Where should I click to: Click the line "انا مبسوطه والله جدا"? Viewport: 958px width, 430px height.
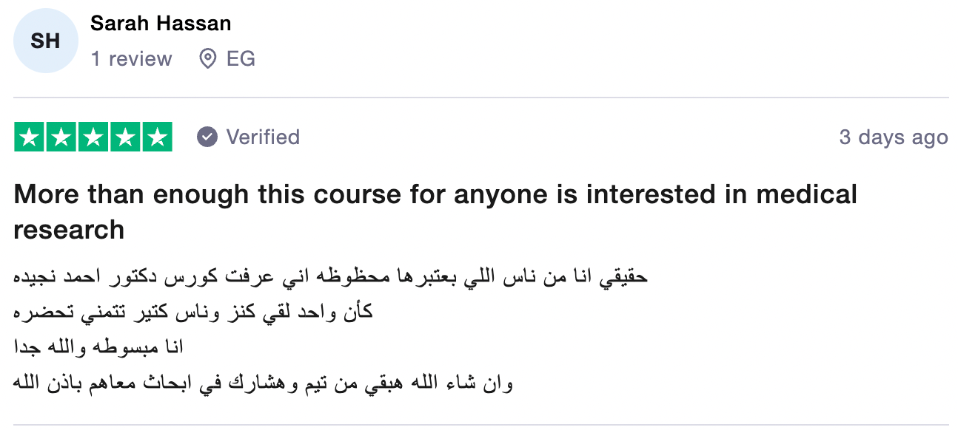click(98, 347)
